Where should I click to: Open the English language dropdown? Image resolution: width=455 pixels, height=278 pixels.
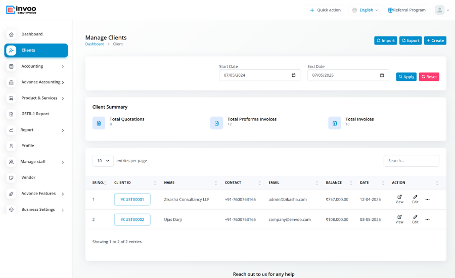click(365, 10)
